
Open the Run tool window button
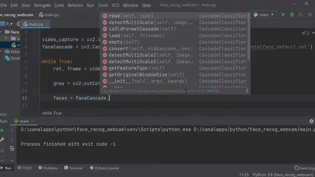tap(6, 168)
